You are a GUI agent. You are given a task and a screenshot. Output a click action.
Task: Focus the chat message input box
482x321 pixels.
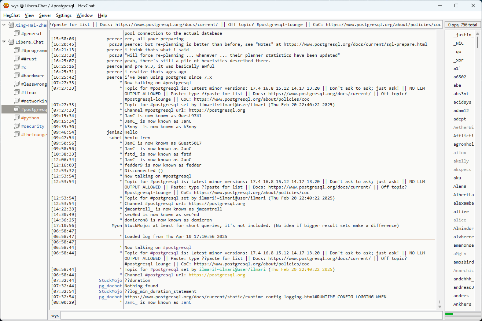[251, 316]
